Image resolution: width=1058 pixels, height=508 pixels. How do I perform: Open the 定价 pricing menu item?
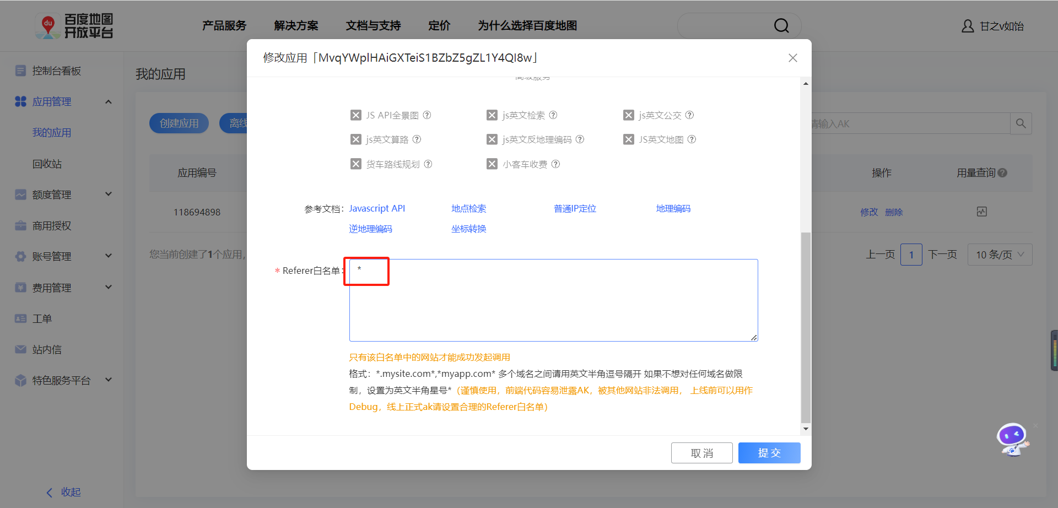(439, 25)
